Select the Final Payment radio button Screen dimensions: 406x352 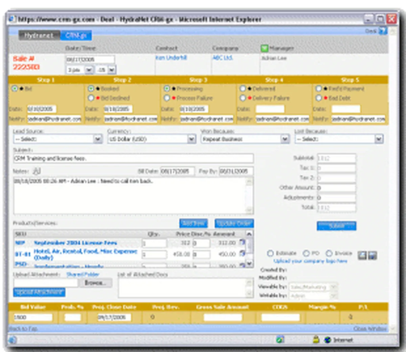pos(319,89)
